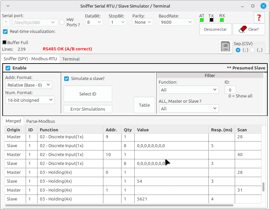270x210 pixels.
Task: Click the Lines count 239
Action: coord(21,49)
